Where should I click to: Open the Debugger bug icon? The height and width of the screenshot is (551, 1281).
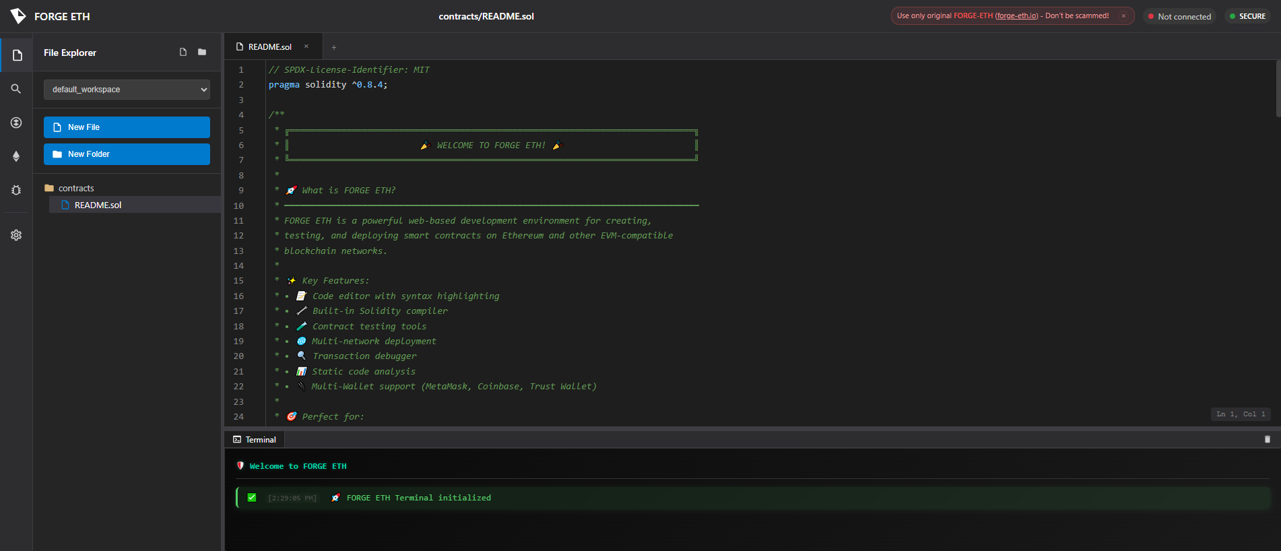click(16, 190)
